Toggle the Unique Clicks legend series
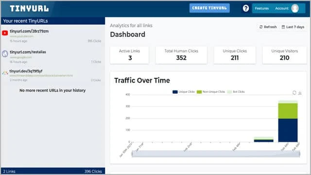 click(184, 92)
